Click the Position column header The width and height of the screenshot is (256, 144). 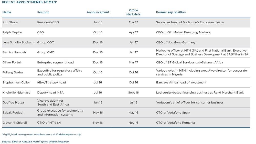43,12
